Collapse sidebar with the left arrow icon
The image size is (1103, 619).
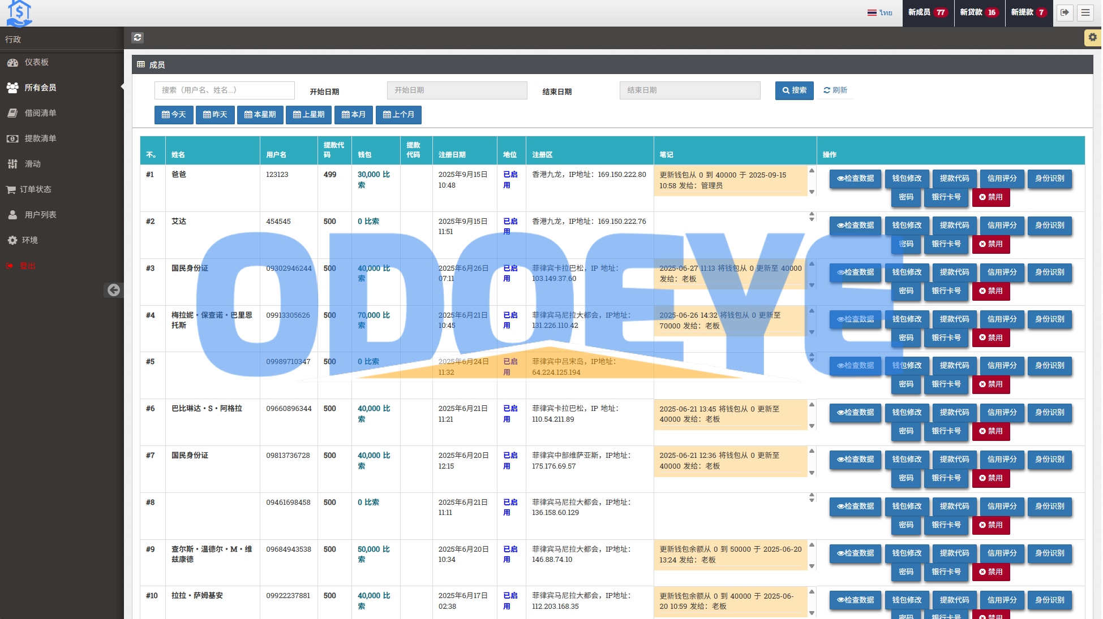tap(114, 290)
